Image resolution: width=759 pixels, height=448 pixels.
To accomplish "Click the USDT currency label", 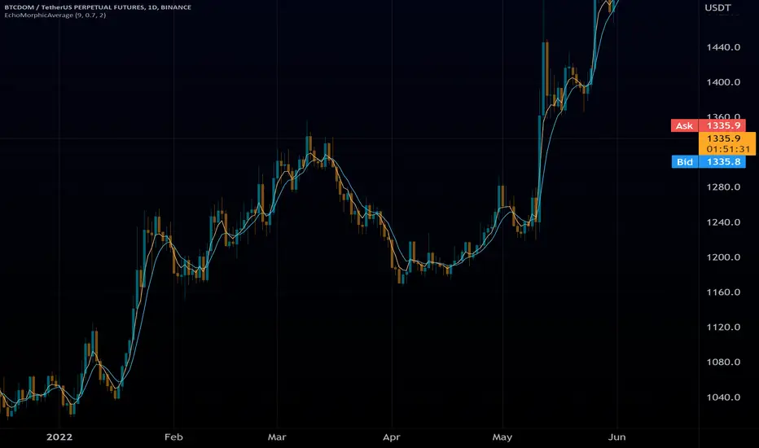I will coord(717,8).
